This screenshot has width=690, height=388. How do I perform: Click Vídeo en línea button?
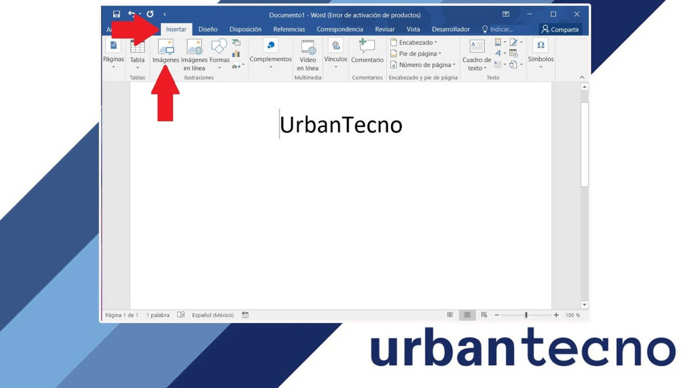pos(308,55)
